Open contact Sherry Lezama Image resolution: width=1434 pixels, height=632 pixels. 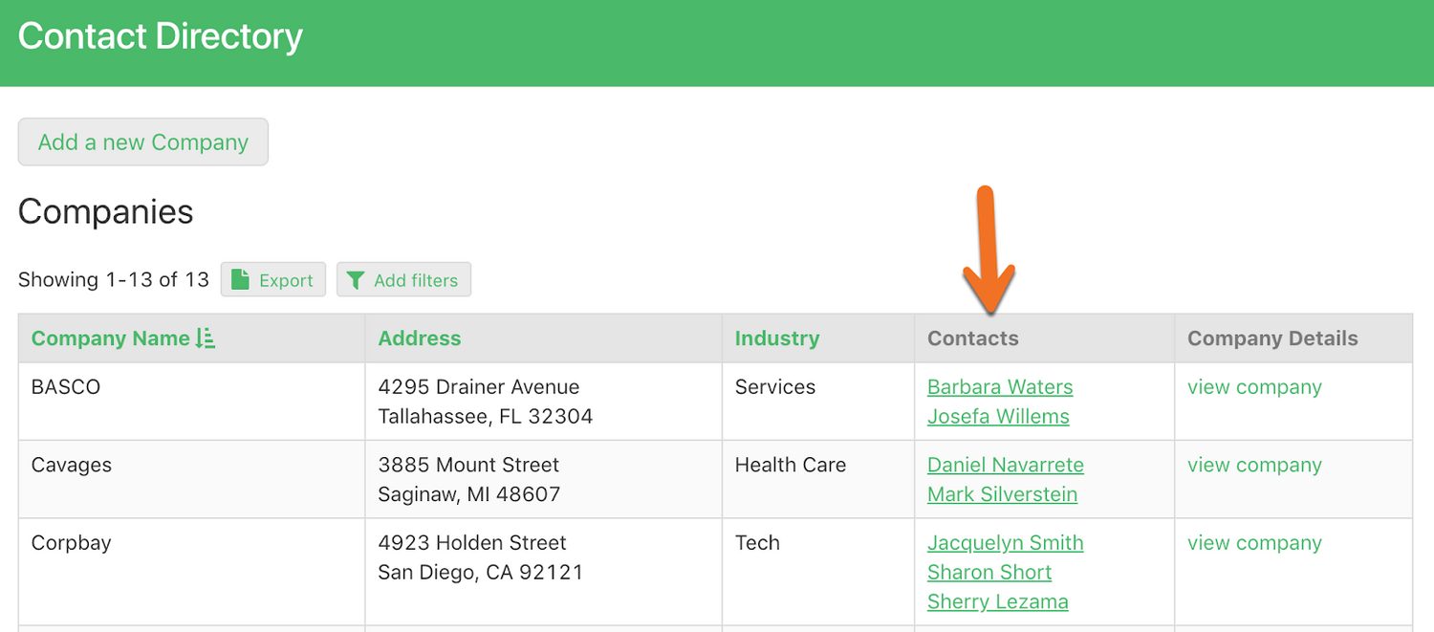pos(998,602)
